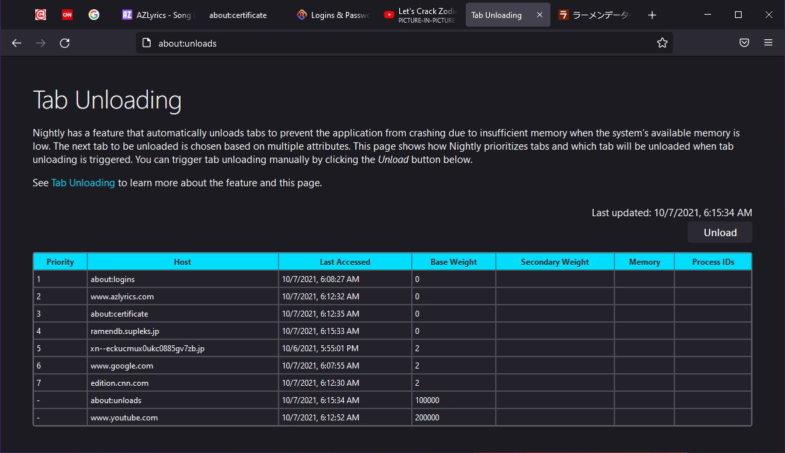Open the Pocket save icon

pos(744,43)
